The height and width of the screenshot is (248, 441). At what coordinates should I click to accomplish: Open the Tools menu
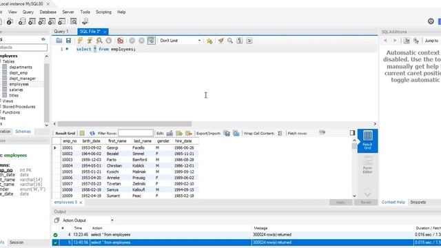[x=85, y=12]
